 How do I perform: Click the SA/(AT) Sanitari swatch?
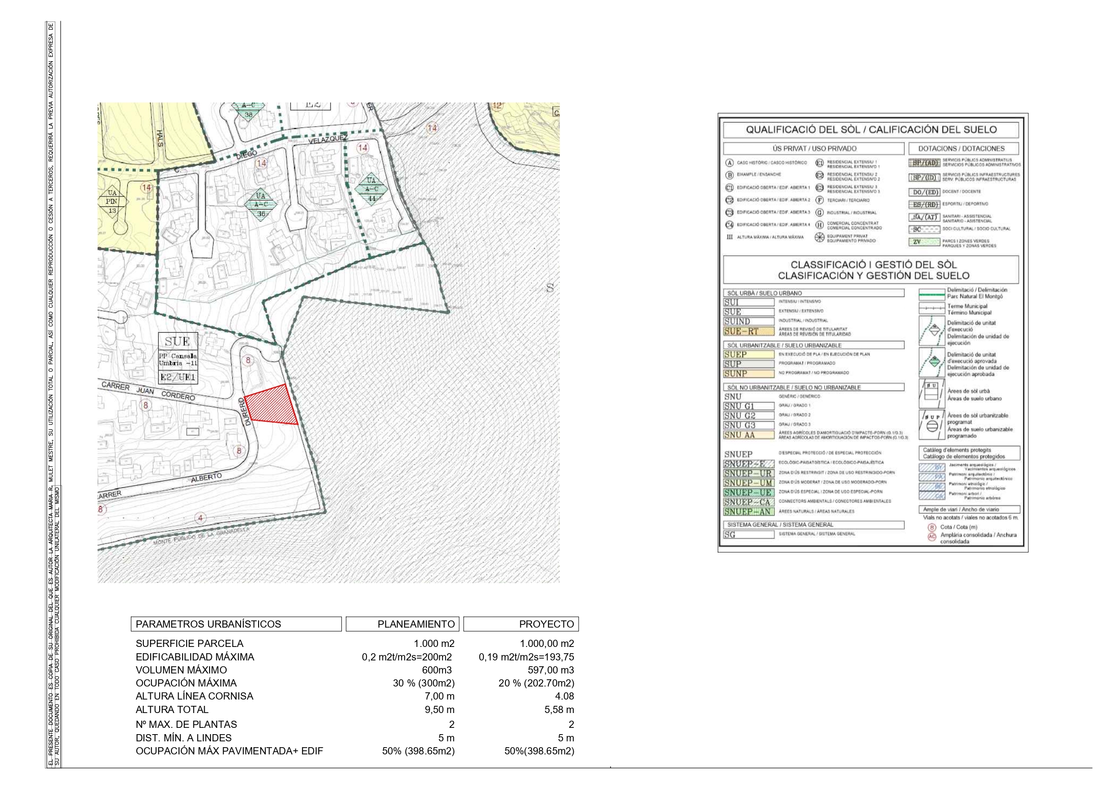click(x=924, y=217)
